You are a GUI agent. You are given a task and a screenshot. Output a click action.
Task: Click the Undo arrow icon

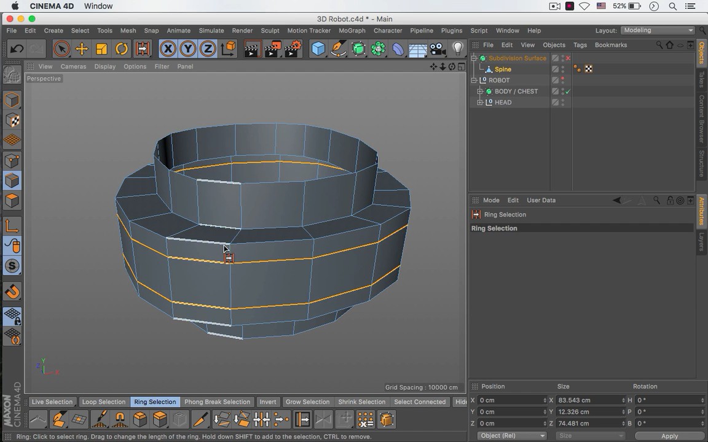coord(17,49)
